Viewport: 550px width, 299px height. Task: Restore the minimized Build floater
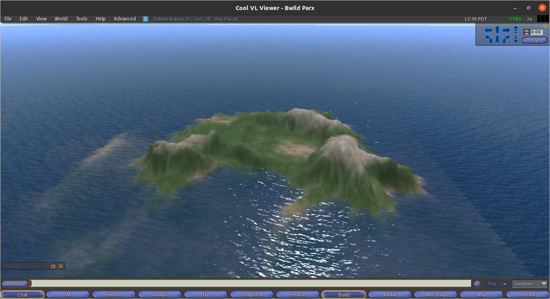53,266
